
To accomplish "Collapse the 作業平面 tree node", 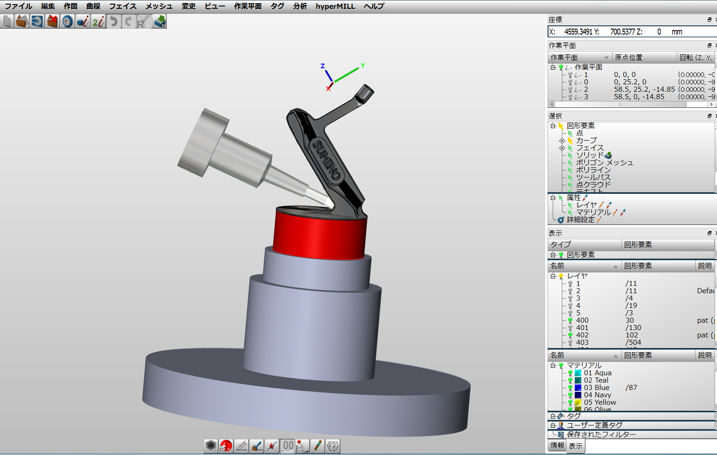I will [553, 67].
